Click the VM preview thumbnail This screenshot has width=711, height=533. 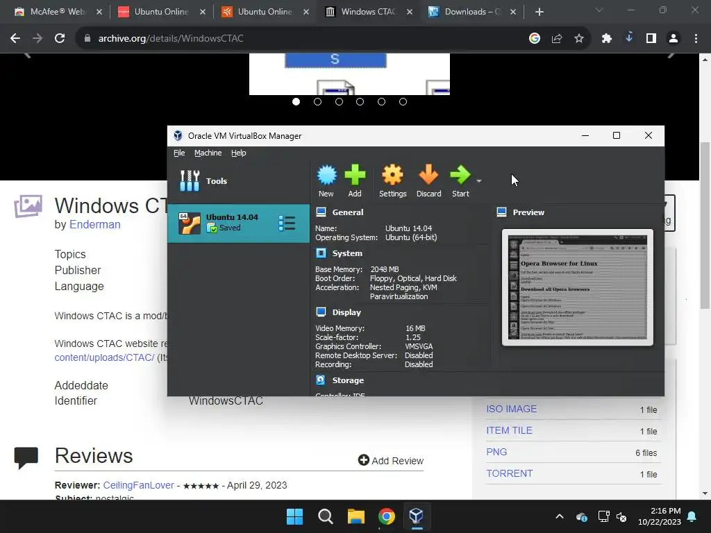click(577, 287)
